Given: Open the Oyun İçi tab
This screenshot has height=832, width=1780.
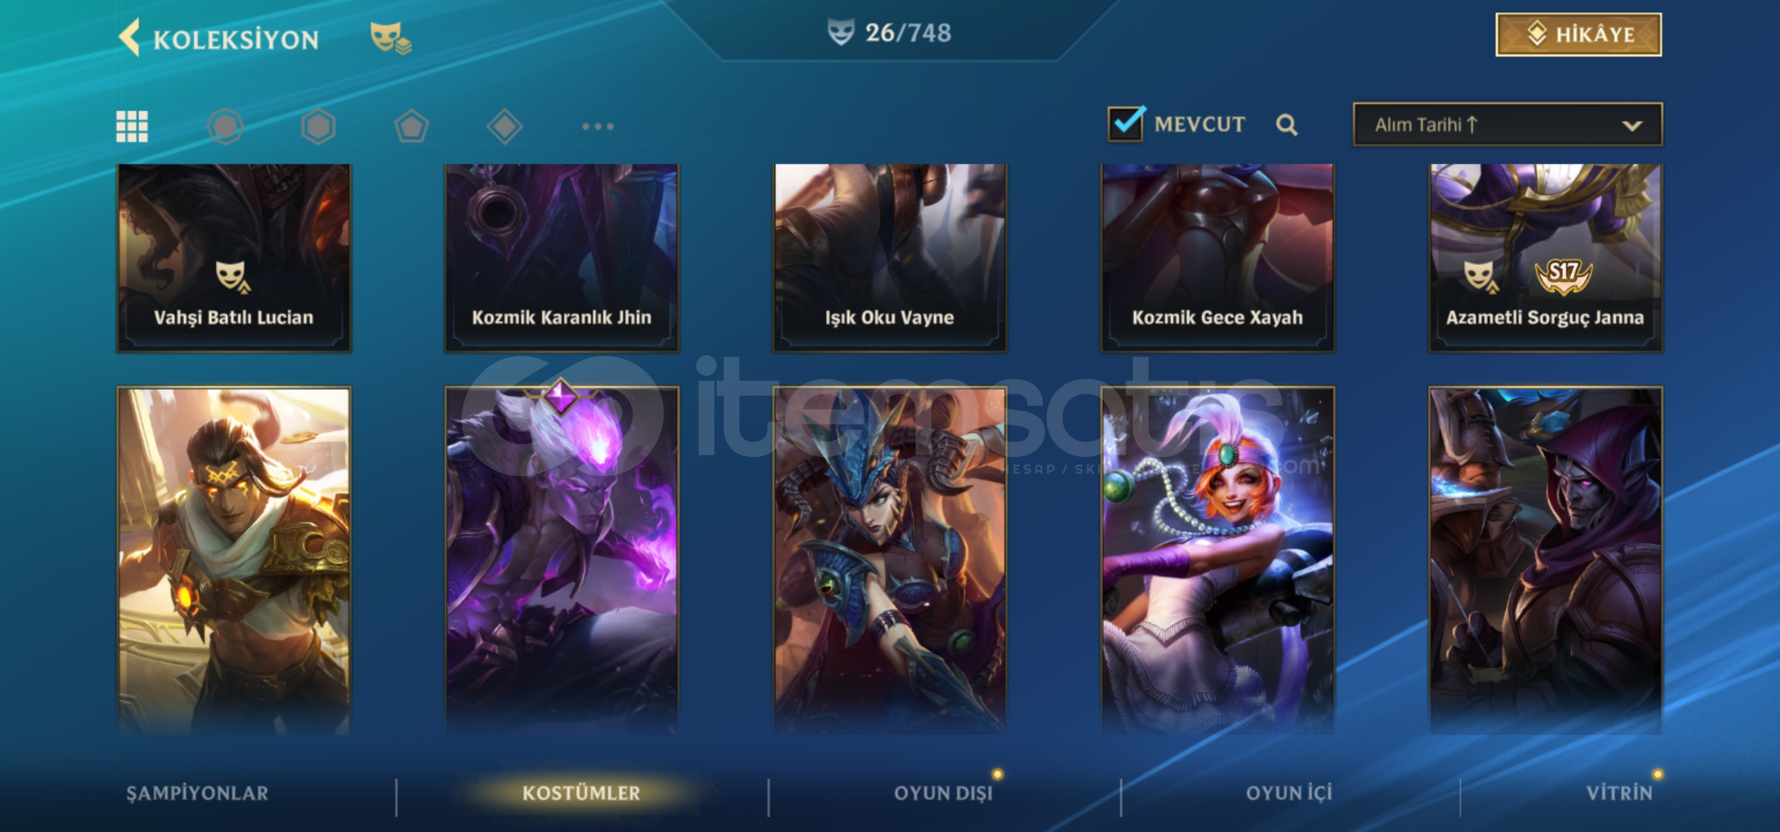Looking at the screenshot, I should [1288, 793].
